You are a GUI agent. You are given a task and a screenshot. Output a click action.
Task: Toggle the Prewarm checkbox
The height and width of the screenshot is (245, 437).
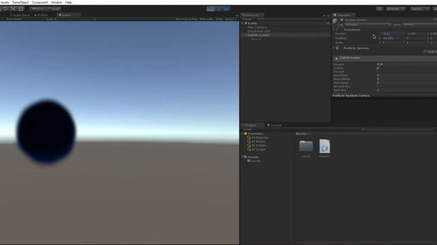378,71
